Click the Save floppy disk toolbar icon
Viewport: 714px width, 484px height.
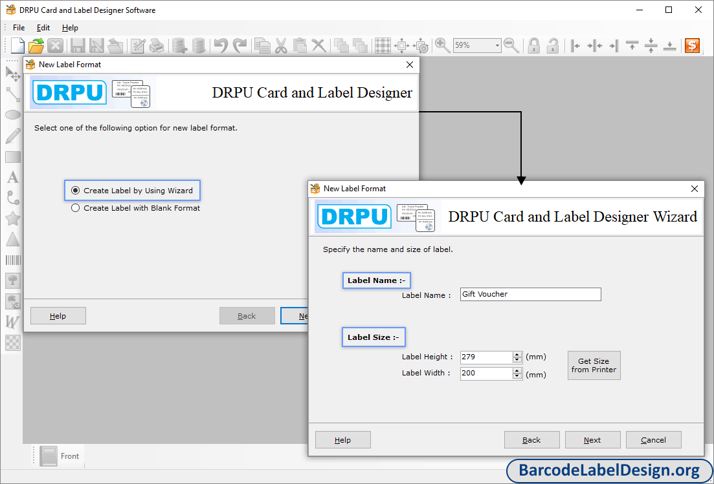78,45
